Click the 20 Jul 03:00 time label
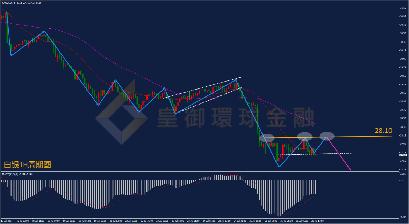 coord(116,221)
